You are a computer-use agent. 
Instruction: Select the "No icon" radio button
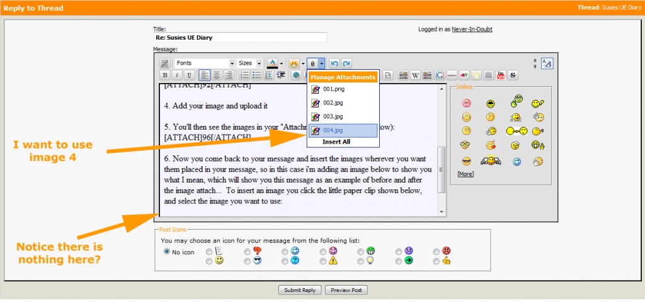pos(167,251)
